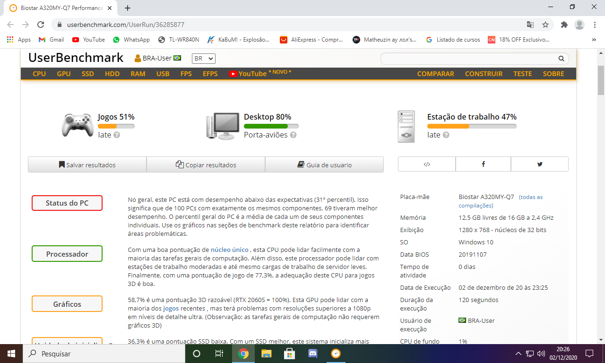Go to SOBRE
Image resolution: width=605 pixels, height=363 pixels.
pyautogui.click(x=554, y=74)
